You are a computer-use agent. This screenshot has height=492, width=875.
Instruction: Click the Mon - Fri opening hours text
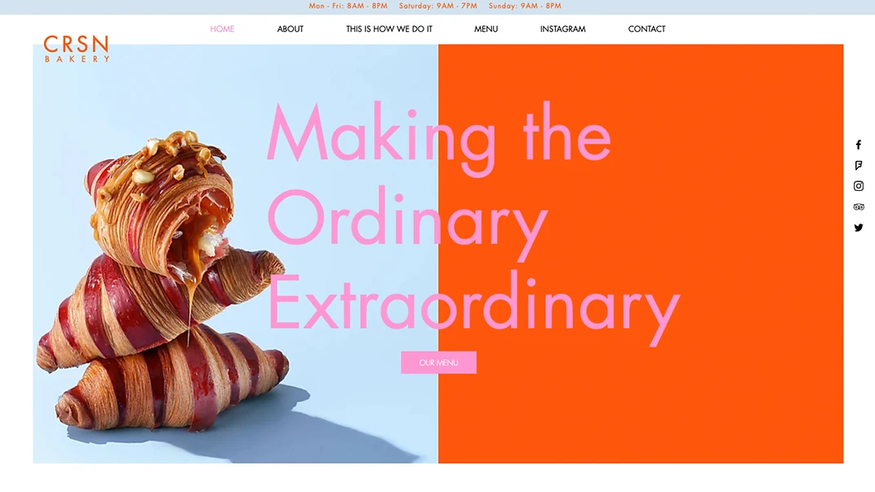click(x=349, y=7)
